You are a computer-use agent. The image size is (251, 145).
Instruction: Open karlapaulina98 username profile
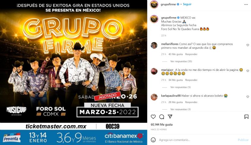pyautogui.click(x=171, y=96)
